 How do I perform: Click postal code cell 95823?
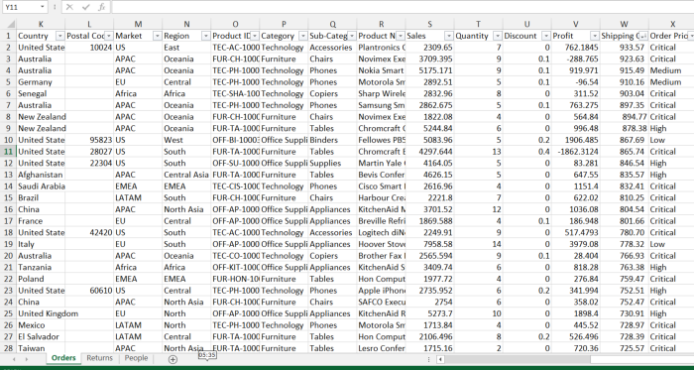pyautogui.click(x=89, y=140)
